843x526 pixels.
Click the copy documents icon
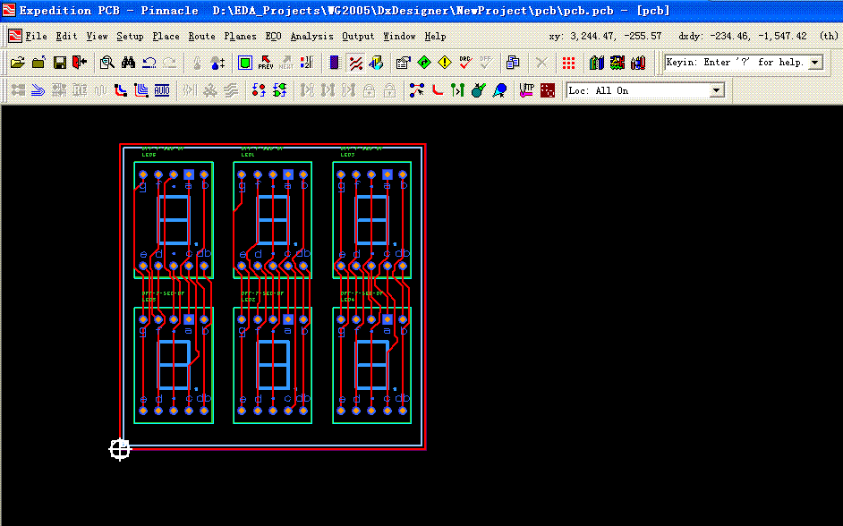[513, 63]
